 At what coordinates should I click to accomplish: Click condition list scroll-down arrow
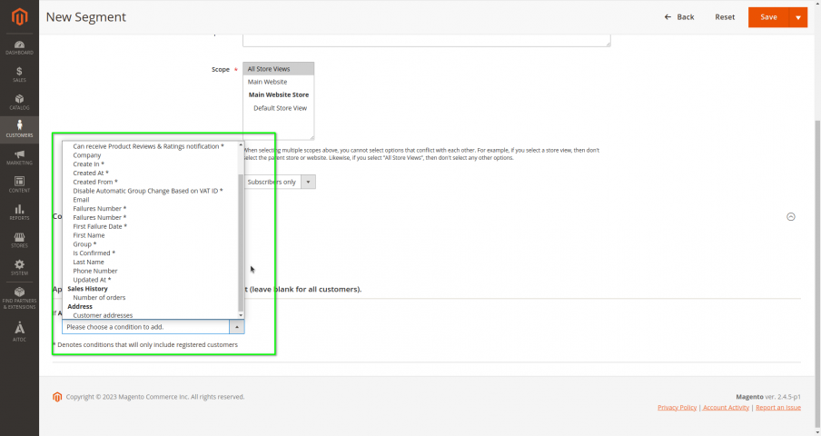pos(241,315)
